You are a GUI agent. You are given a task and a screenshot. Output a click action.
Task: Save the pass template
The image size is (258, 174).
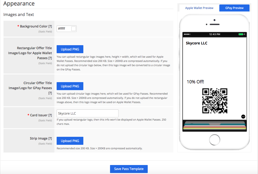click(x=129, y=169)
